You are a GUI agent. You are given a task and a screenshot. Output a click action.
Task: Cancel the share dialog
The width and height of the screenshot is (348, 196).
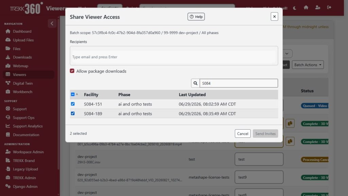243,133
